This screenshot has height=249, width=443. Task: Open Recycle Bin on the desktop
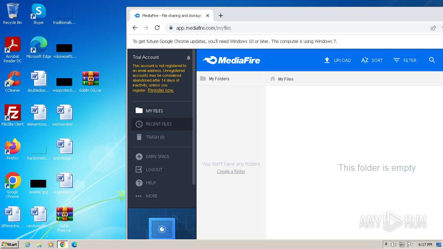coord(12,14)
